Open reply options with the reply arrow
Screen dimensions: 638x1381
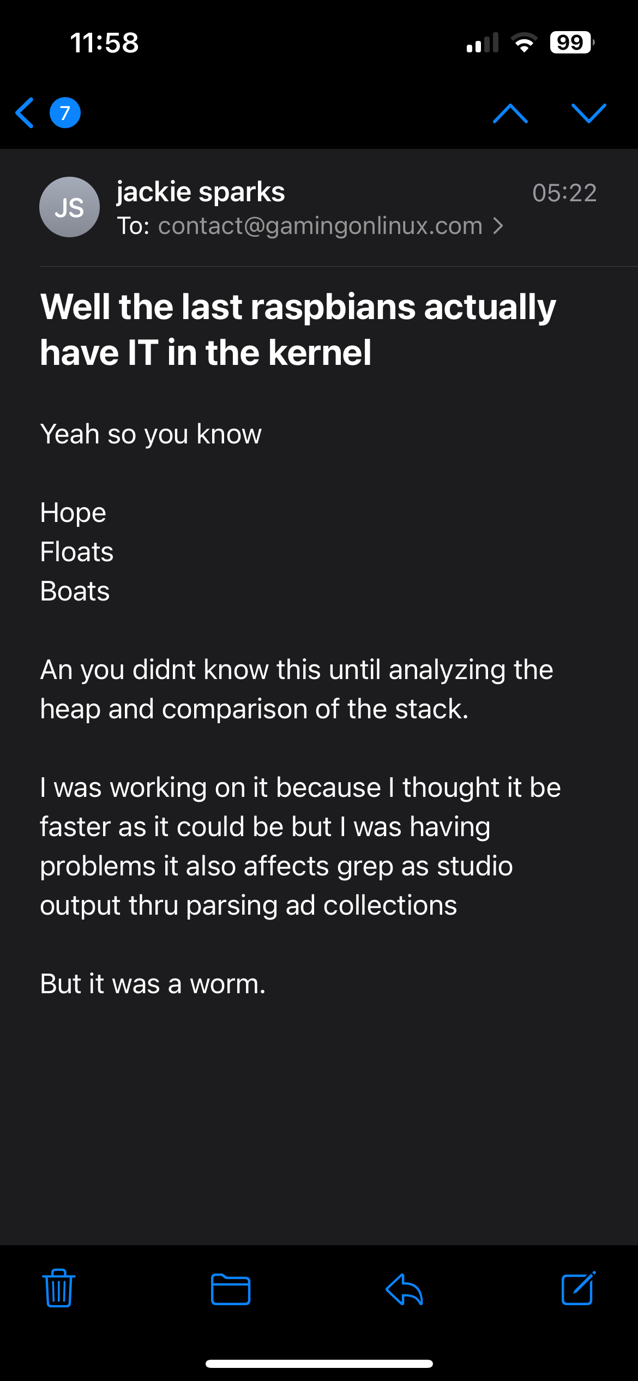point(404,1289)
